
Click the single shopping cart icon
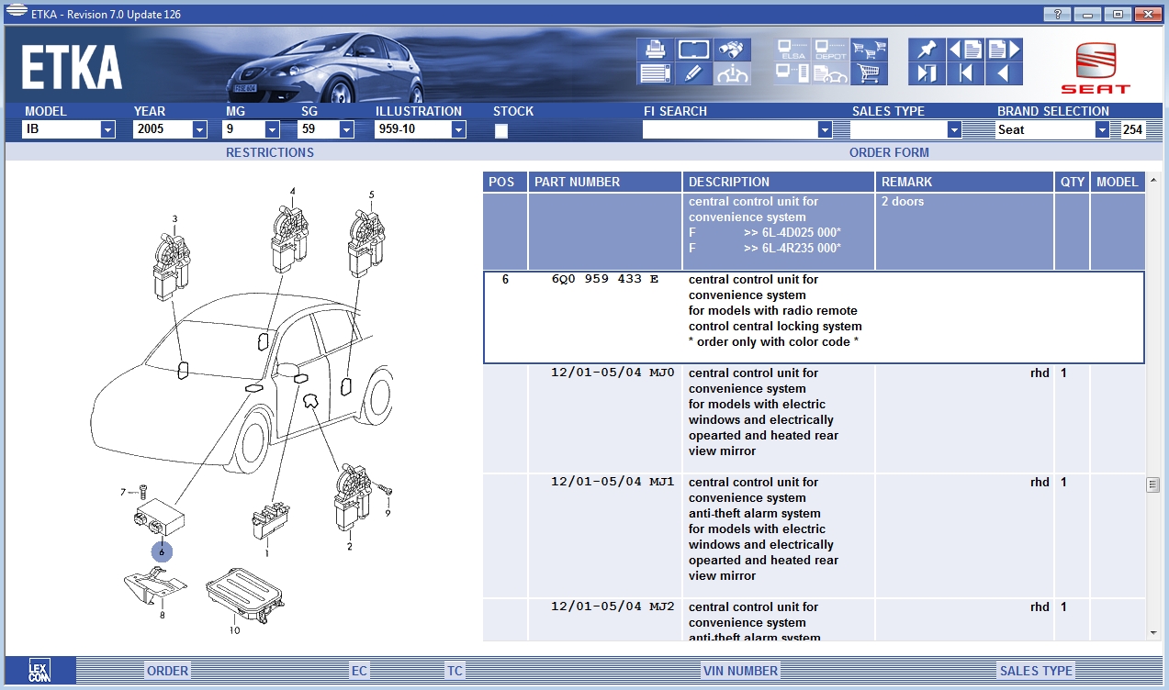(x=869, y=73)
